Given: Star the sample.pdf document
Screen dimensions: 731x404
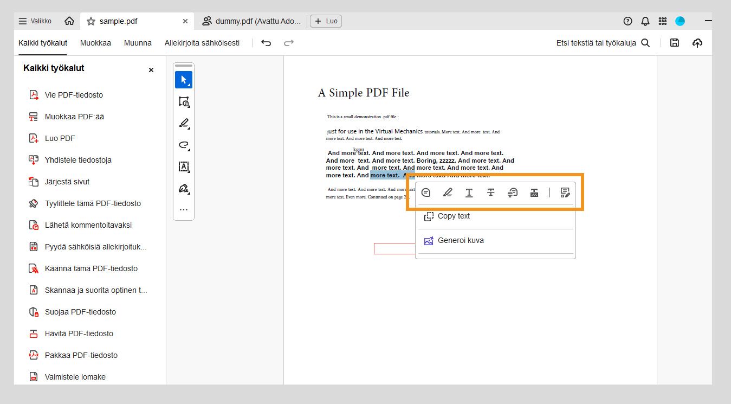Looking at the screenshot, I should click(91, 21).
